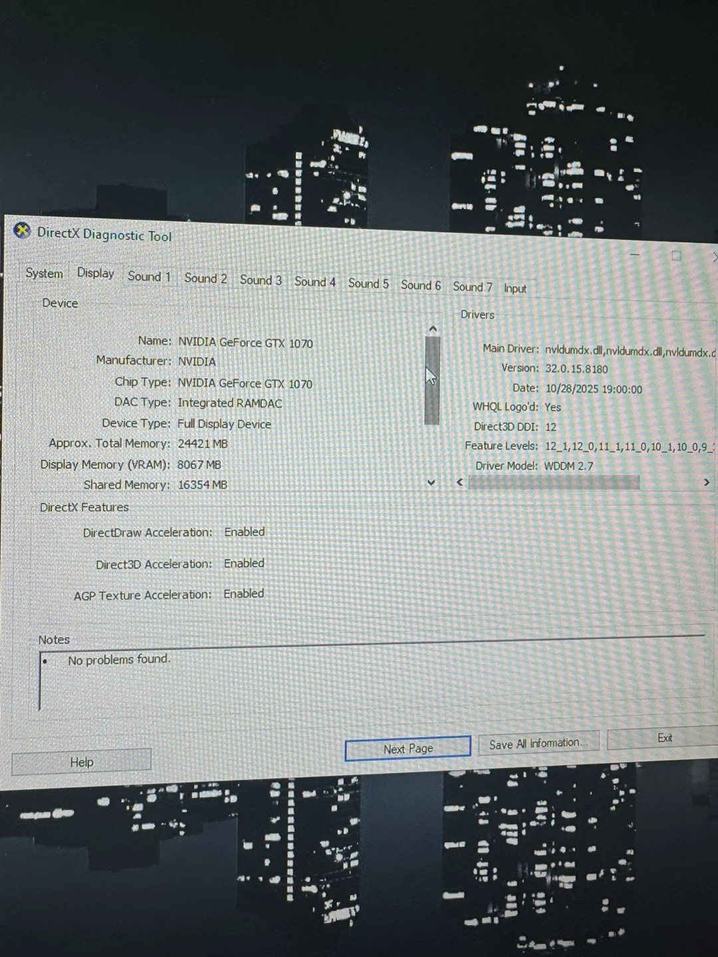The height and width of the screenshot is (957, 718).
Task: View the Sound 7 tab
Action: point(473,286)
